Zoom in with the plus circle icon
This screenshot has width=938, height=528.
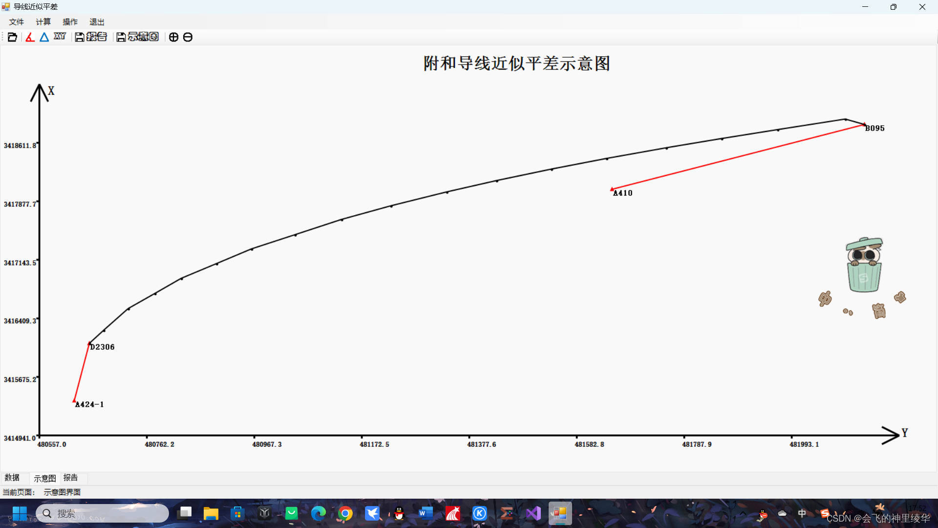pos(173,37)
